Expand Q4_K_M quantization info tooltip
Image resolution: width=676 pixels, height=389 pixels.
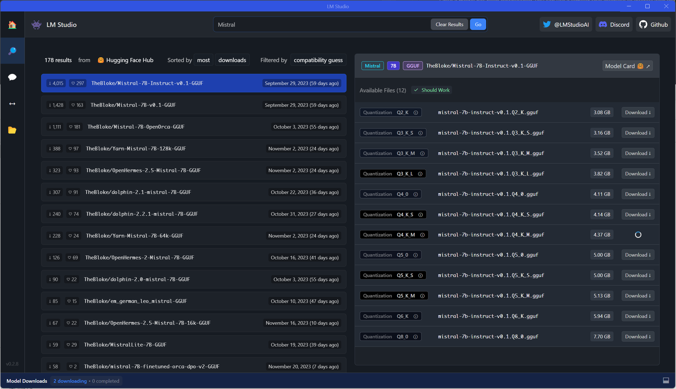[x=421, y=235]
